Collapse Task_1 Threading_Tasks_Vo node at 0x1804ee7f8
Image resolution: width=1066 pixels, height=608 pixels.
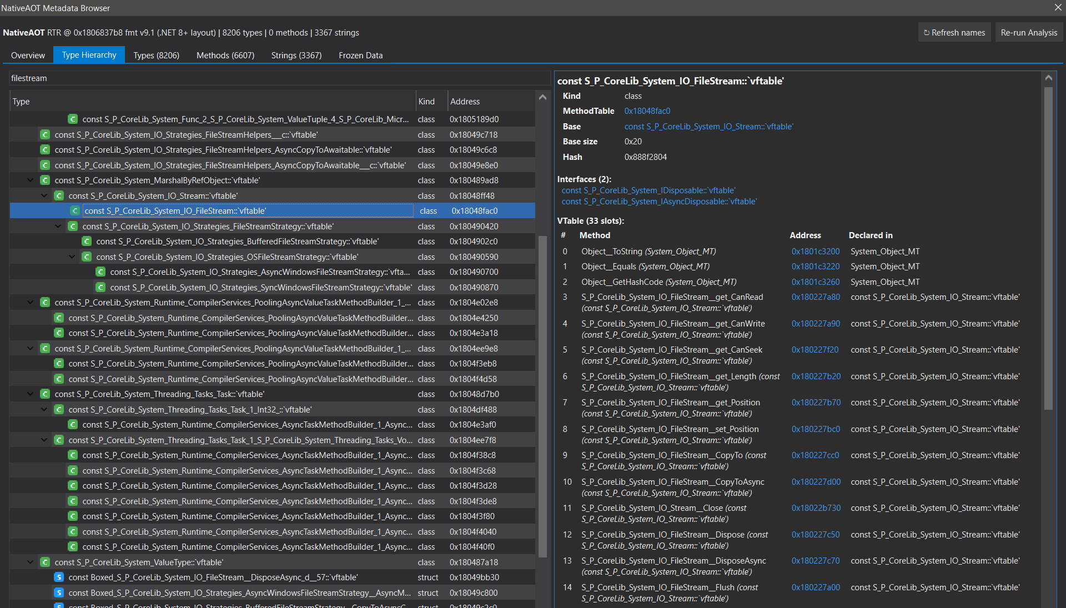pos(44,440)
